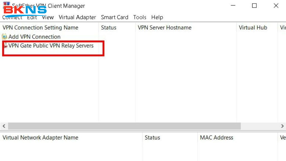Click the scroll right arrow of the connection list
Viewport: 286px width, 161px height.
(x=282, y=126)
